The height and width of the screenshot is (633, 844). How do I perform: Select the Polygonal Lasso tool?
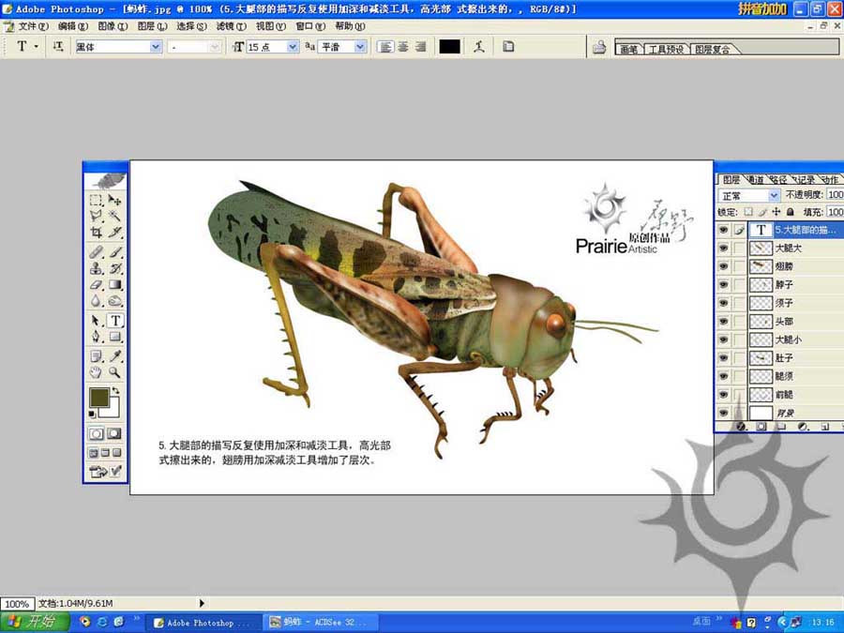tap(96, 216)
